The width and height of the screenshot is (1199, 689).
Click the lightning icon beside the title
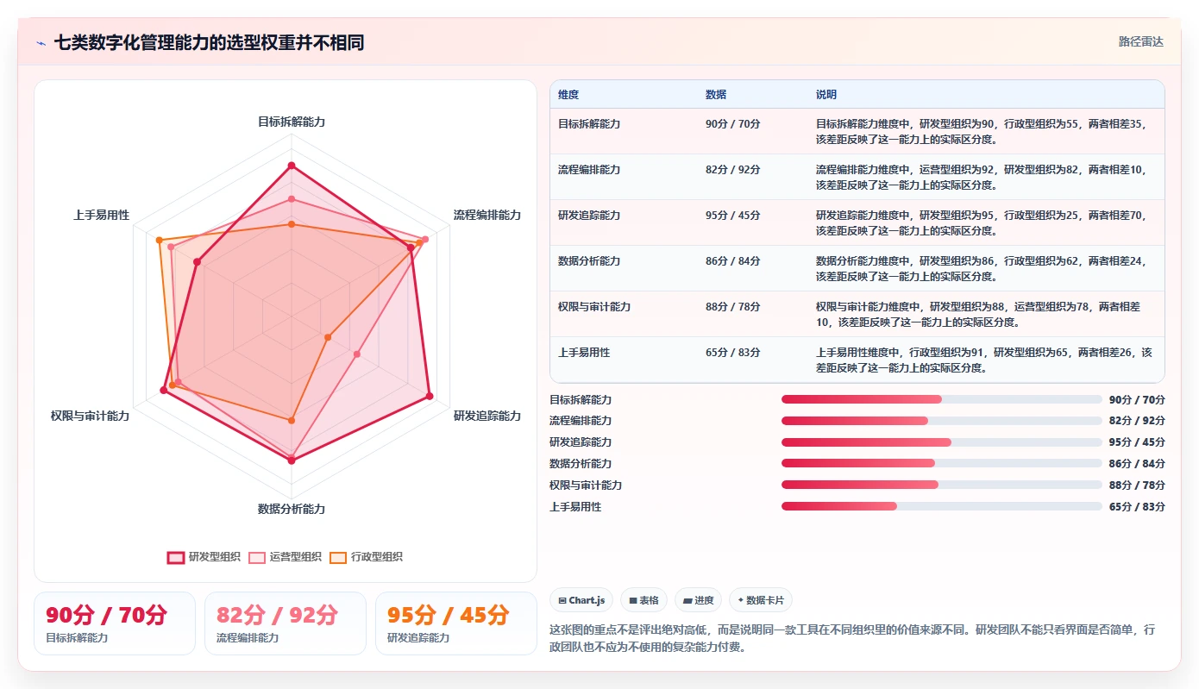pos(41,42)
